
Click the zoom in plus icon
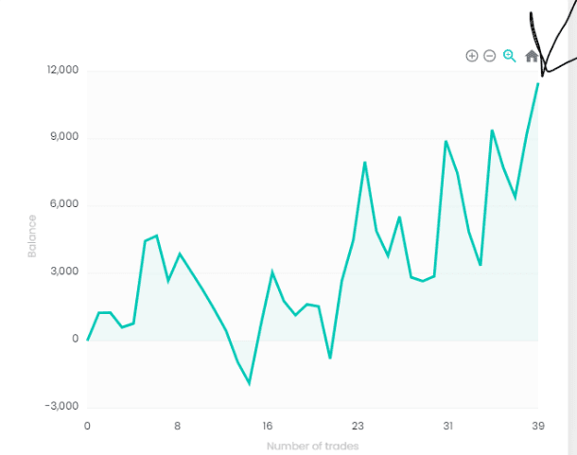pos(472,56)
